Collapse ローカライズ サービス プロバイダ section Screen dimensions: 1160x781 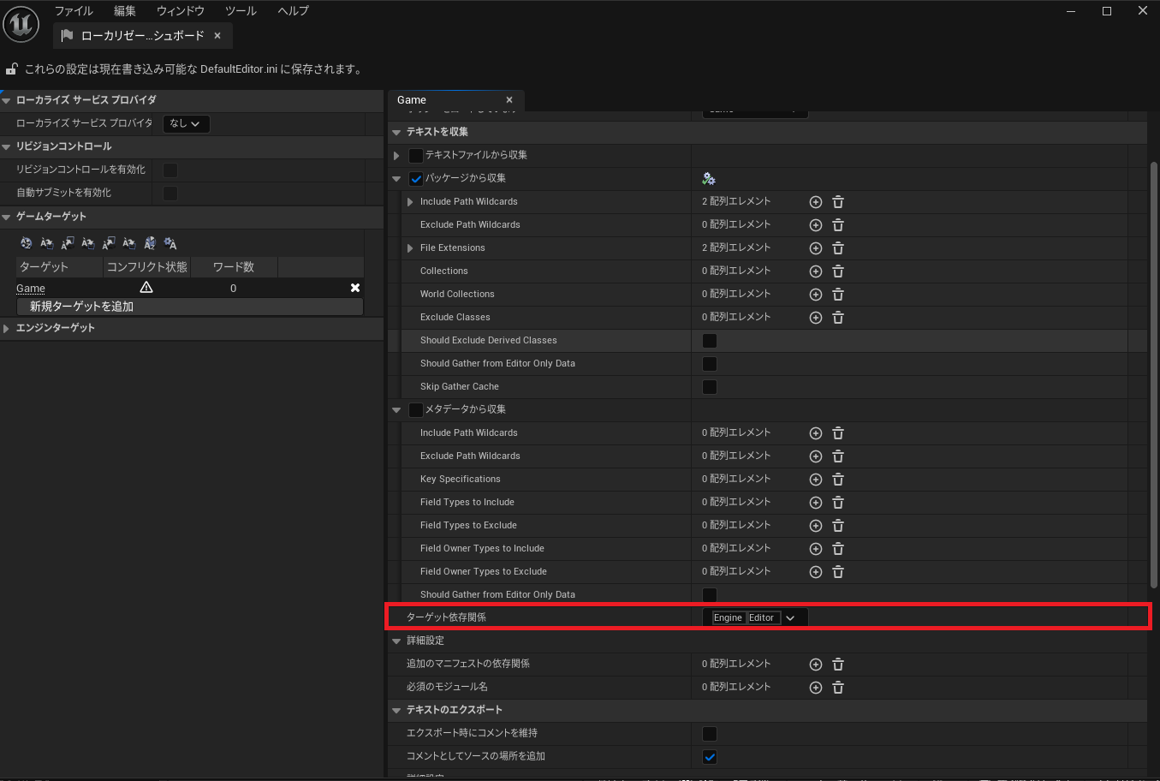tap(6, 101)
